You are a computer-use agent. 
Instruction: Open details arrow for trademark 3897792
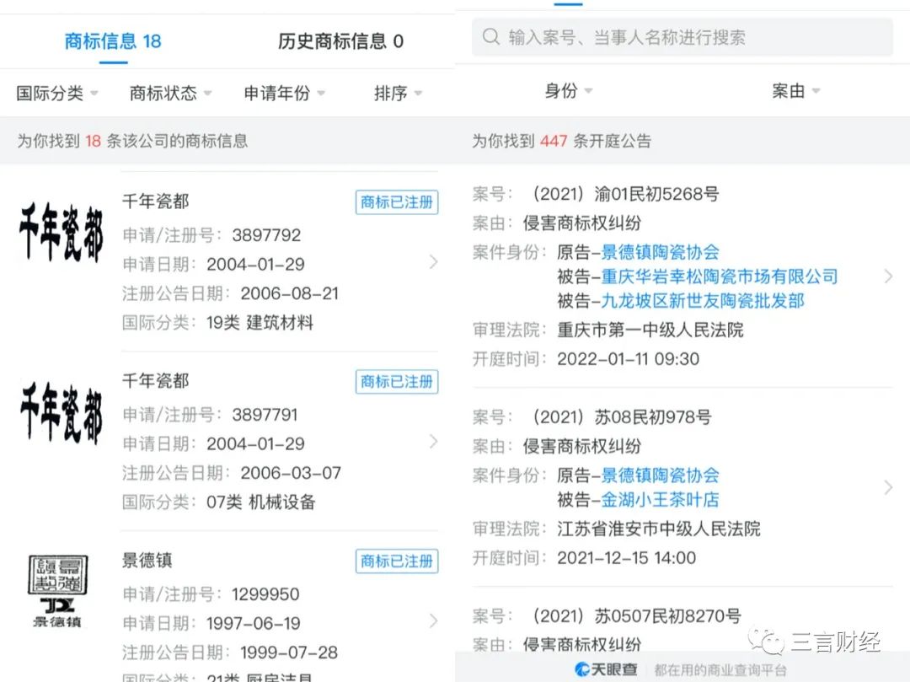[434, 262]
